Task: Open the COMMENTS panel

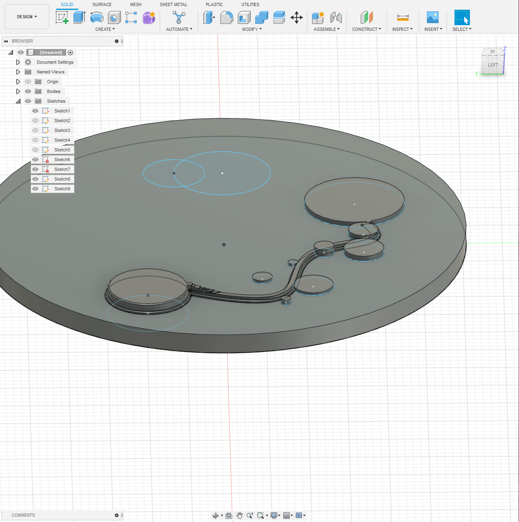Action: point(23,515)
